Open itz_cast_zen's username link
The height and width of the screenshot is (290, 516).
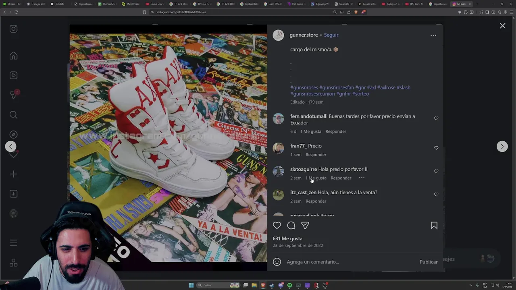pos(303,193)
